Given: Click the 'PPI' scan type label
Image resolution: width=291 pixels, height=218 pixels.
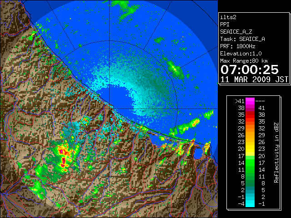Looking at the screenshot, I should pos(225,25).
